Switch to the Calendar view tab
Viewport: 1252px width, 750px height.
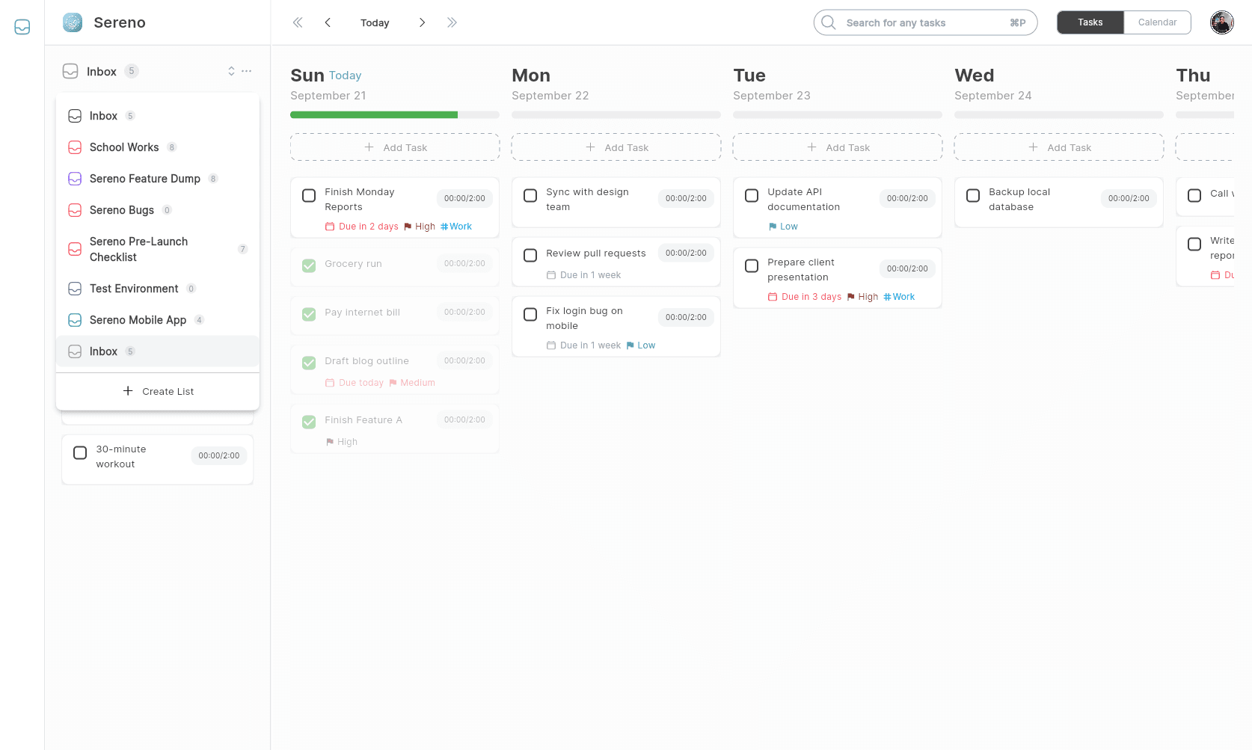[1157, 22]
